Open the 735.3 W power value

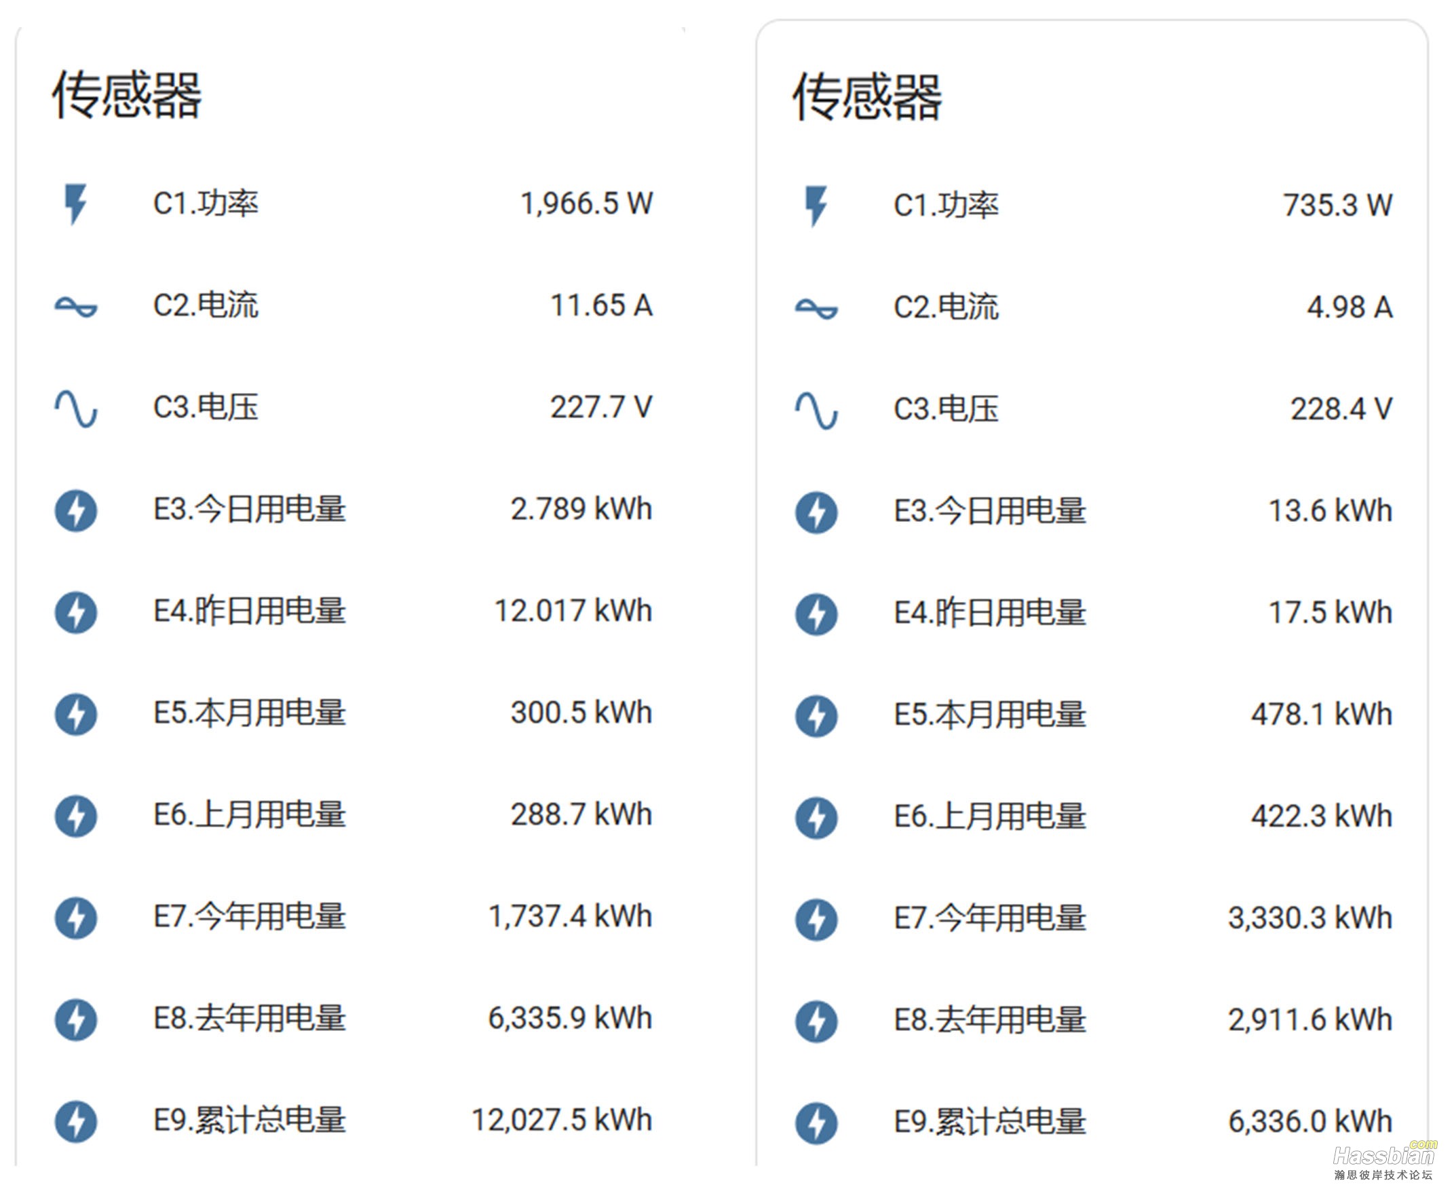click(x=1338, y=206)
